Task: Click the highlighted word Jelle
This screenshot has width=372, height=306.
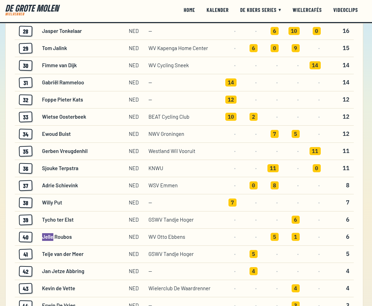Action: click(48, 237)
